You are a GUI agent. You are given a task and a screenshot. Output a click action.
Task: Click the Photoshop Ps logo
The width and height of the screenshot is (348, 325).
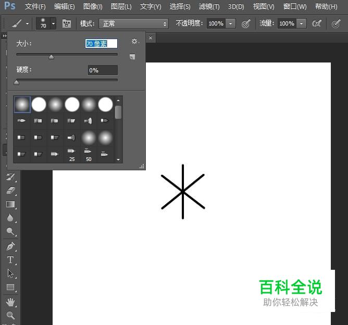10,6
